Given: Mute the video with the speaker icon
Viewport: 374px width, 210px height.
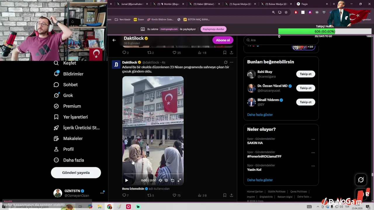Looking at the screenshot, I should coord(160,180).
